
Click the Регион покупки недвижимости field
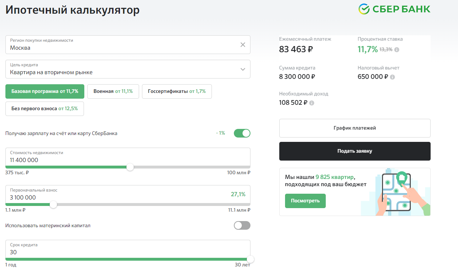pyautogui.click(x=128, y=45)
